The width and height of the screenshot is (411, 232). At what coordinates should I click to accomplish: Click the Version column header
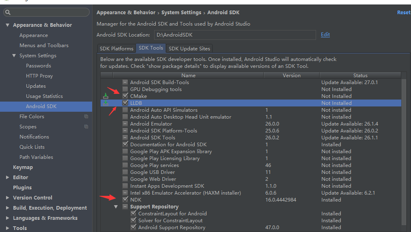click(x=291, y=75)
